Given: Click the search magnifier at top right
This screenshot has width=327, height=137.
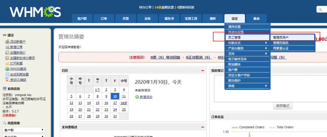Looking at the screenshot, I should 320,9.
